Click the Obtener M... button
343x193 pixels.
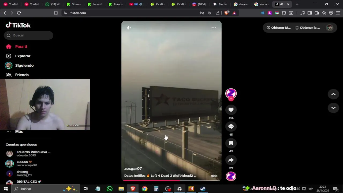278,28
